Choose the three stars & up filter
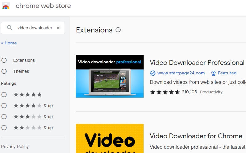The width and height of the screenshot is (246, 153). pos(4,117)
